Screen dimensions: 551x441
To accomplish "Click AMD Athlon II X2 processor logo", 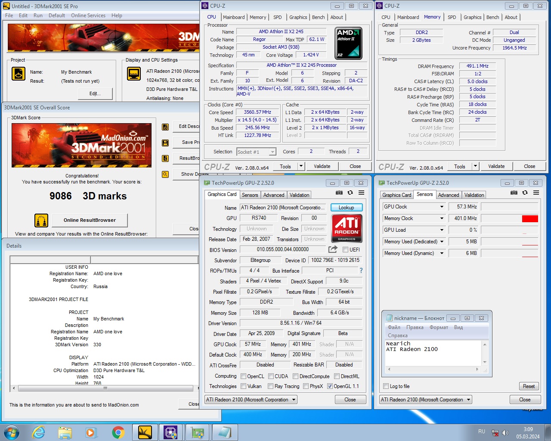I will (x=349, y=43).
